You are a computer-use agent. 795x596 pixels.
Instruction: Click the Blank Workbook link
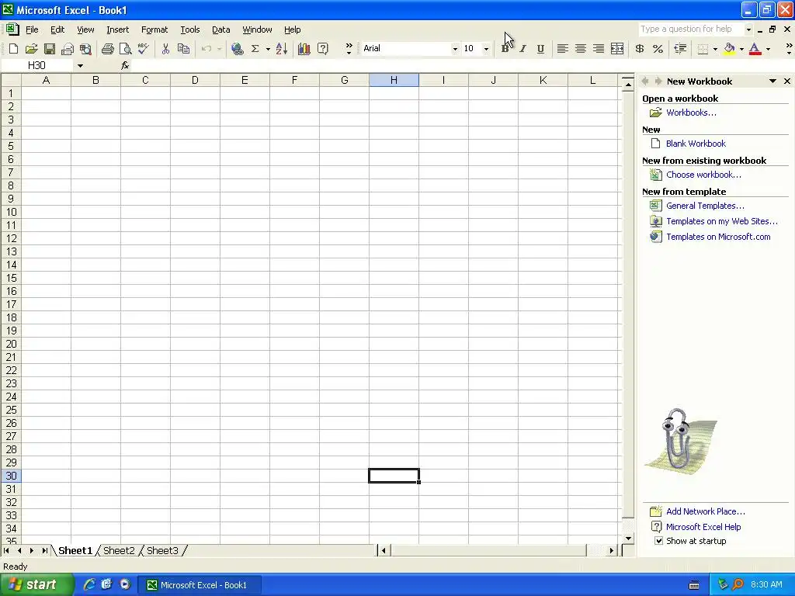696,144
